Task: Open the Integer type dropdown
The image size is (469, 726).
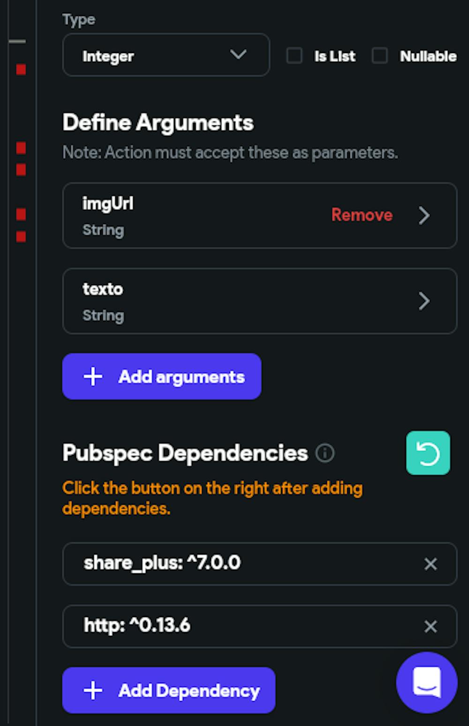Action: (166, 55)
